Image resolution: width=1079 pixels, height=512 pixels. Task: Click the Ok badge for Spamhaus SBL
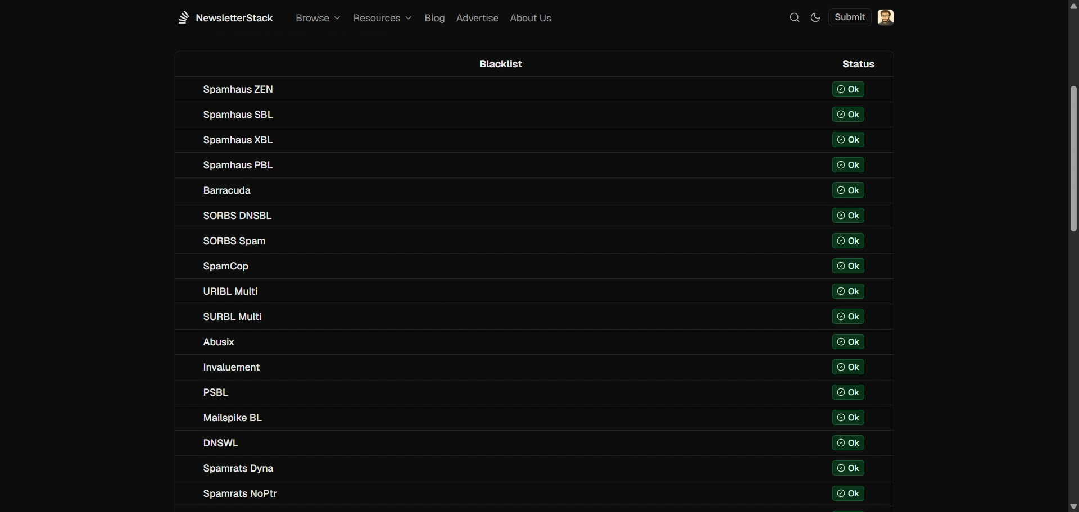click(849, 114)
